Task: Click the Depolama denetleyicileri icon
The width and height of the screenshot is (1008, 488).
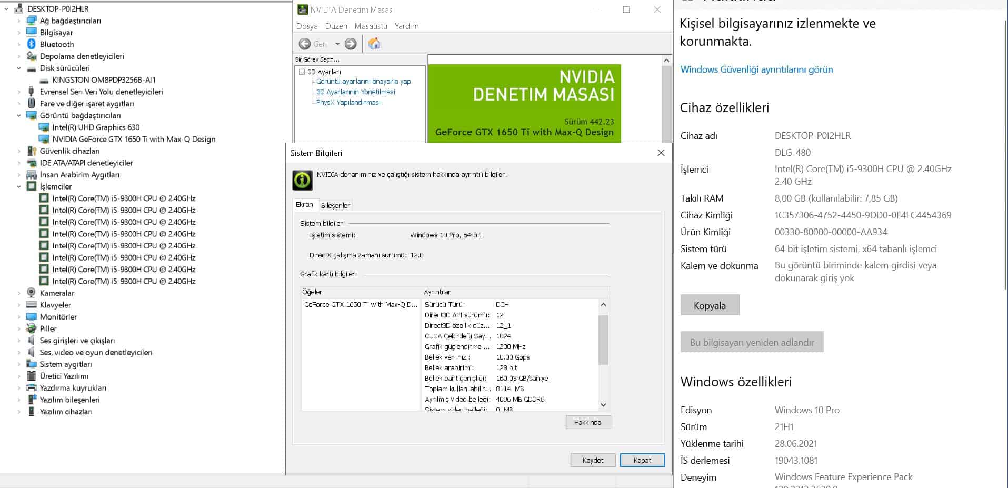Action: pyautogui.click(x=32, y=56)
